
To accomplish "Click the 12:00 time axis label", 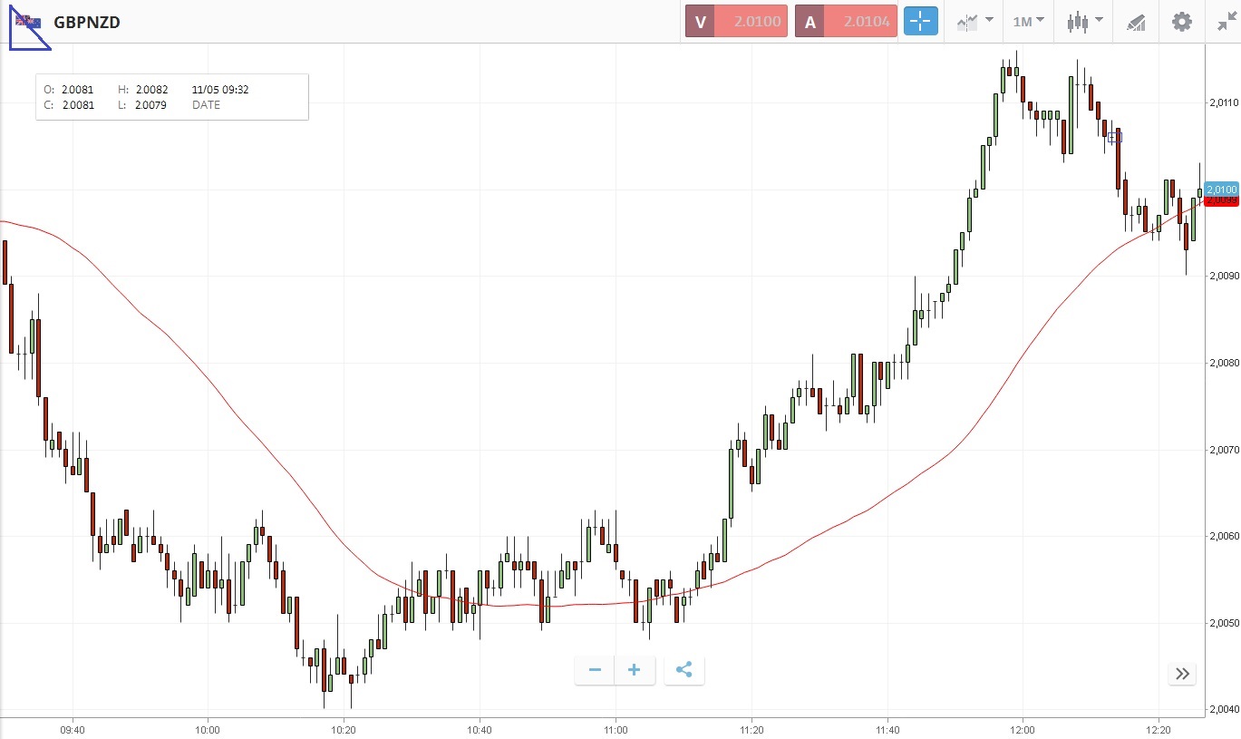I will tap(1023, 729).
